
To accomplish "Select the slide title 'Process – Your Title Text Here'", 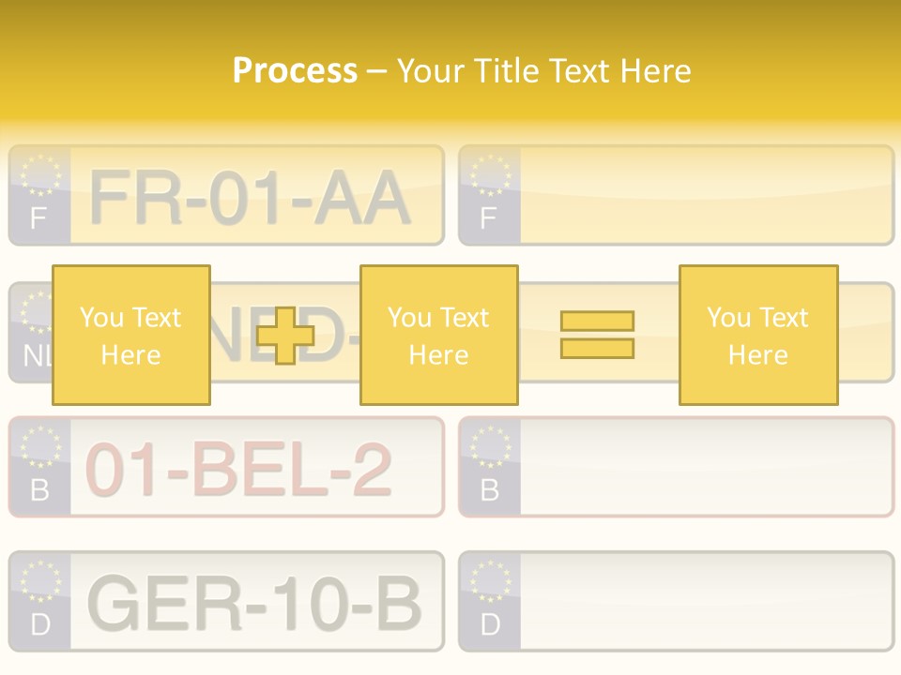I will click(461, 70).
